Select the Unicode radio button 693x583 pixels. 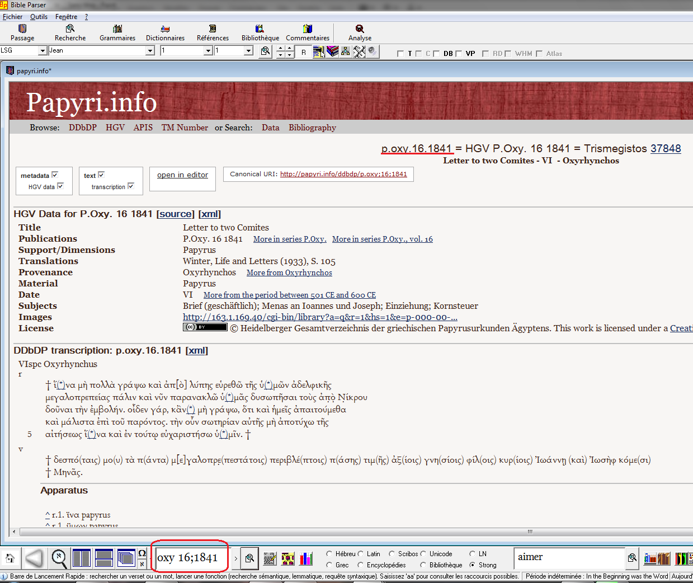[x=423, y=554]
